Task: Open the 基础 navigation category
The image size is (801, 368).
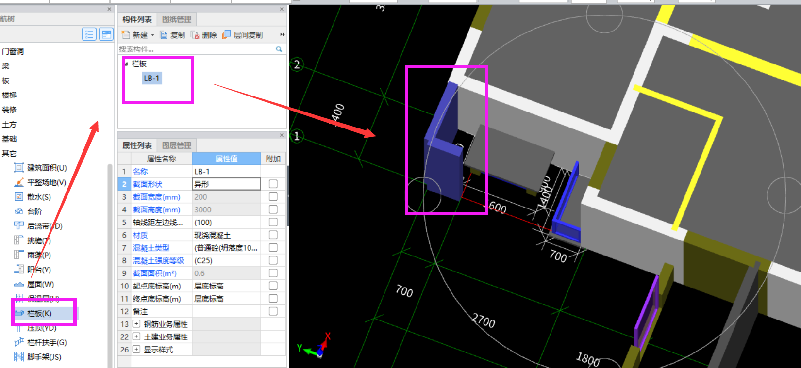Action: [x=9, y=139]
